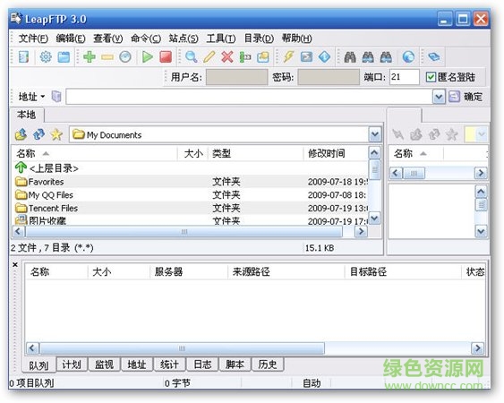
Task: Switch to the 日志 tab
Action: [202, 364]
